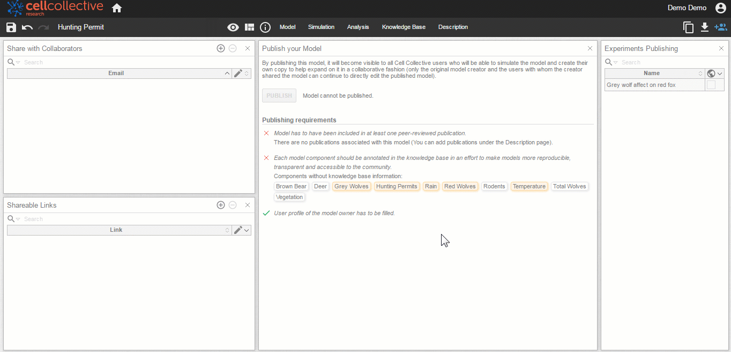
Task: Close the Publish your Model panel
Action: (590, 48)
